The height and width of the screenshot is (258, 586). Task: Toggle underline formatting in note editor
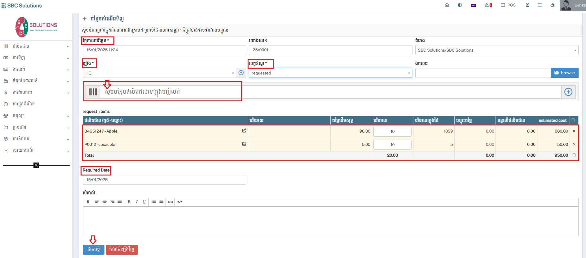[x=144, y=202]
